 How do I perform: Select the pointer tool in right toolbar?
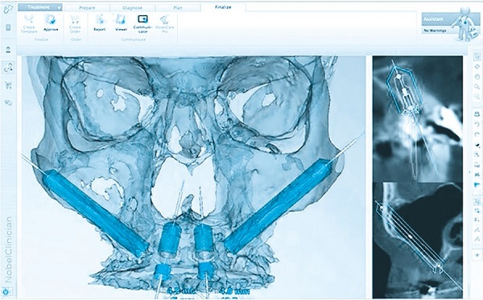(477, 56)
